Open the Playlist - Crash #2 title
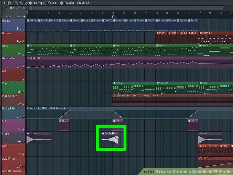The height and width of the screenshot is (175, 233). click(77, 3)
